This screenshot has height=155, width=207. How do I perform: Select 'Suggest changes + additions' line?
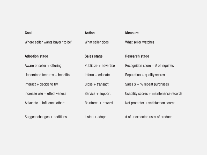[x=46, y=117]
